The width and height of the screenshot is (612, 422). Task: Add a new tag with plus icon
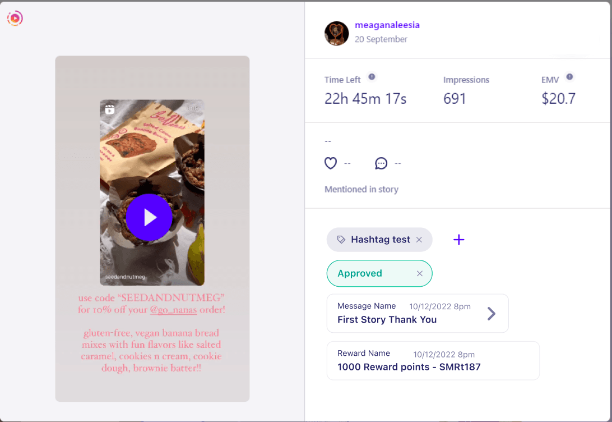click(x=459, y=240)
